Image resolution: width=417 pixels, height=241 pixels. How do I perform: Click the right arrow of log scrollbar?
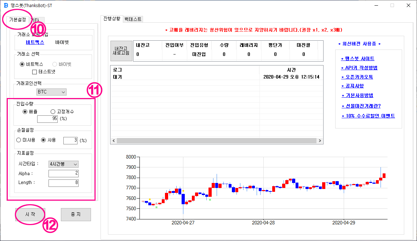click(320, 140)
